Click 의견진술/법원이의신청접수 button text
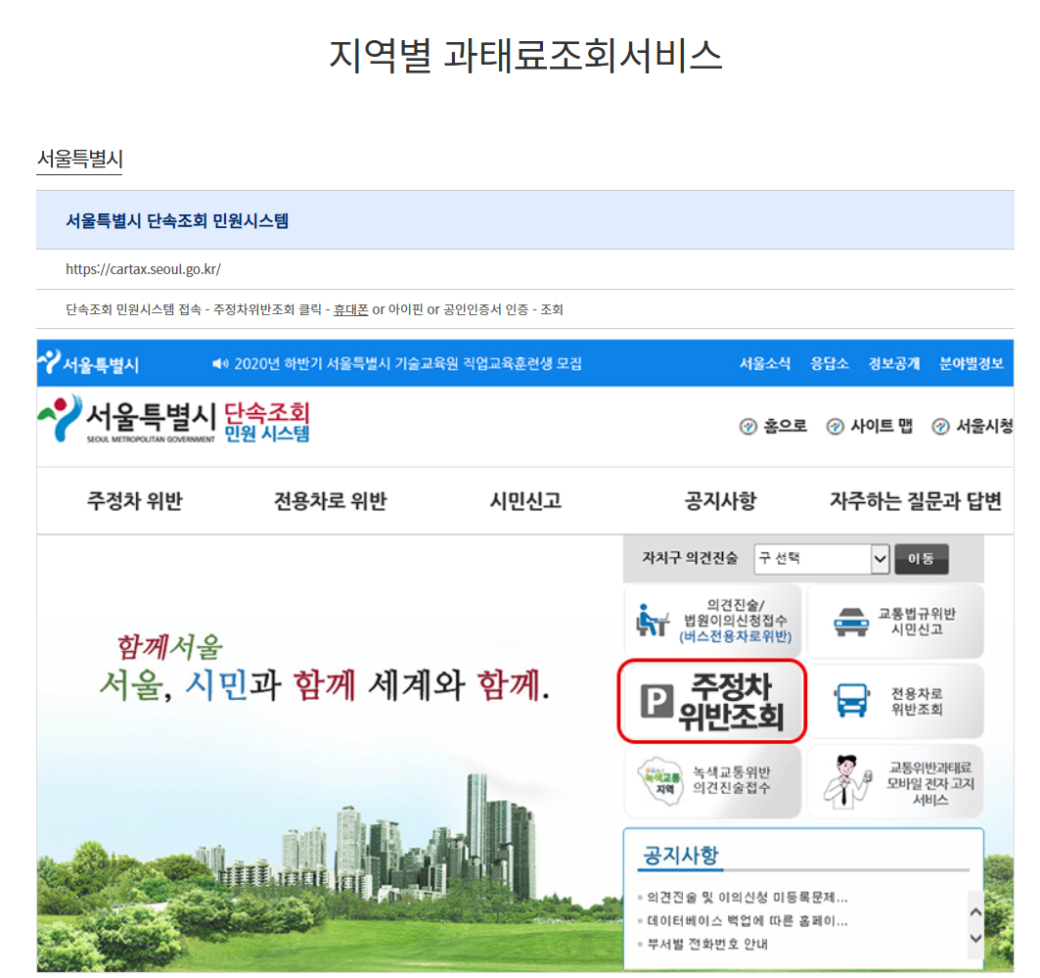 pyautogui.click(x=736, y=621)
